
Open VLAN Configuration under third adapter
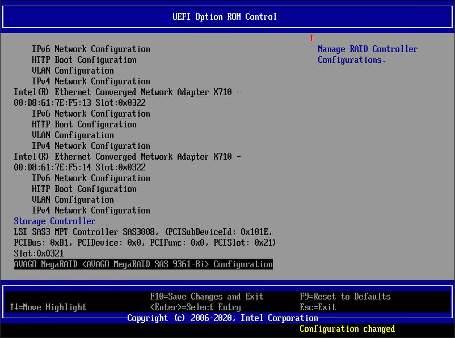point(70,200)
